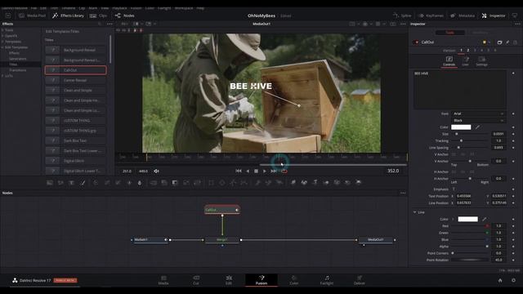
Task: Select version 2 of CallOut
Action: click(x=468, y=51)
